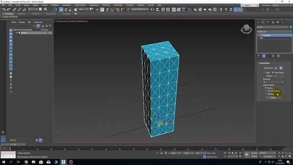Click Remove modifier trash icon
This screenshot has height=165, width=293.
coord(273,56)
